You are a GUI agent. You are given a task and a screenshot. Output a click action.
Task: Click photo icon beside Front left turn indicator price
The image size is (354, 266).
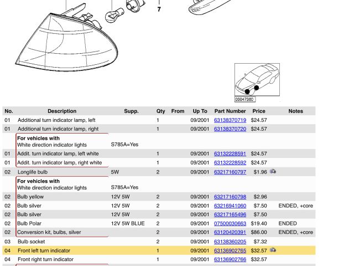click(x=273, y=250)
